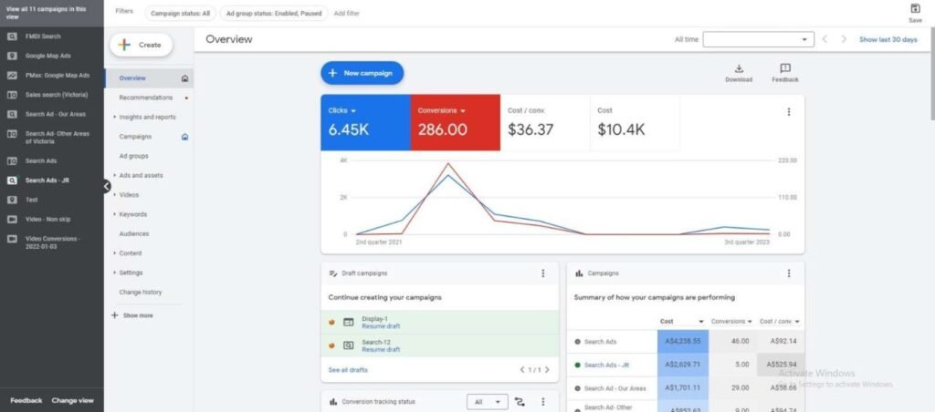Click the conversion path icon beside All dropdown
This screenshot has height=412, width=935.
(520, 402)
